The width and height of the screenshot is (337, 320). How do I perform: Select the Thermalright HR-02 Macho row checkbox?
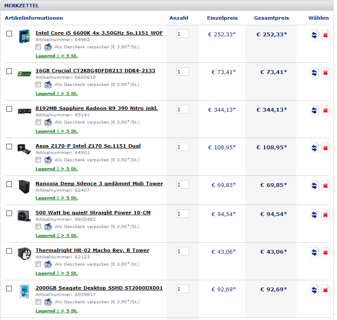[9, 251]
